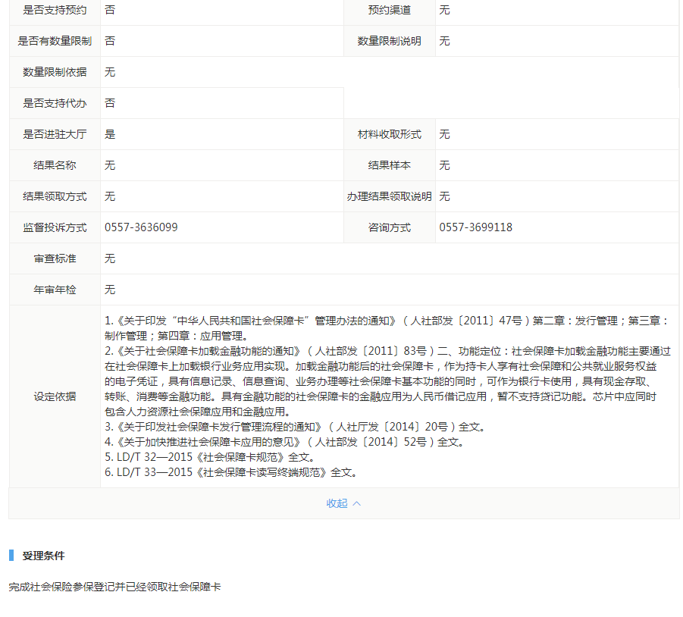683x617 pixels.
Task: Select the 预约渠道 label cell
Action: (x=390, y=11)
